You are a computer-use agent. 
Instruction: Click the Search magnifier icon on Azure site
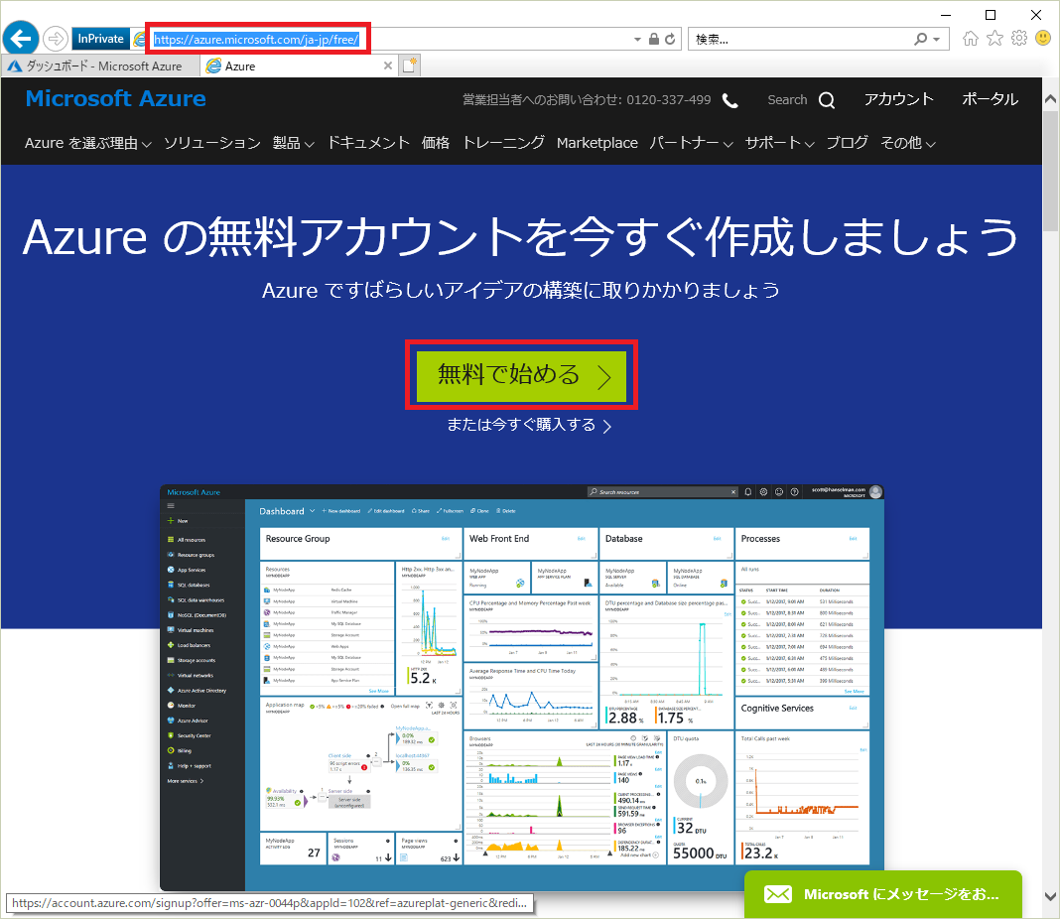(x=827, y=100)
